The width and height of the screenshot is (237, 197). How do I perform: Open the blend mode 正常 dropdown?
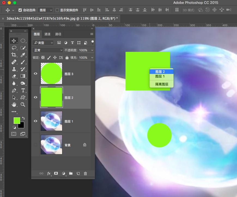click(x=48, y=50)
